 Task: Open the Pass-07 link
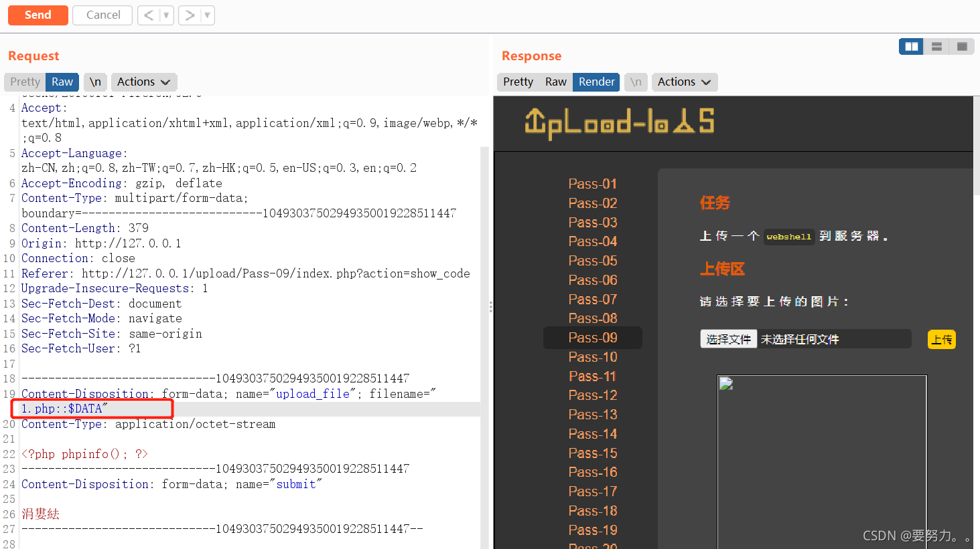coord(593,300)
